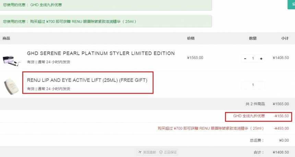Click the RENU bottle product thumbnail
295x157 pixels.
(x=12, y=86)
